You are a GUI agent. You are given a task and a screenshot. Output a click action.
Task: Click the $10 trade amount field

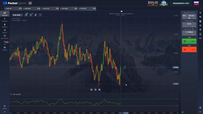tap(189, 24)
